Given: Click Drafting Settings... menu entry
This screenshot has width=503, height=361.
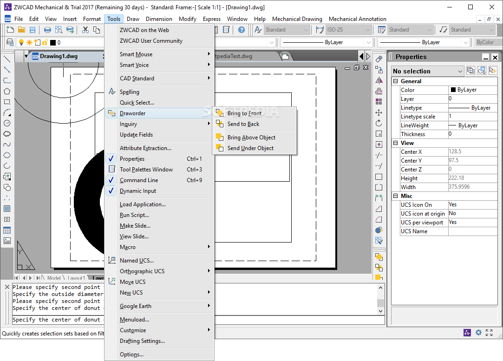Looking at the screenshot, I should click(159, 341).
